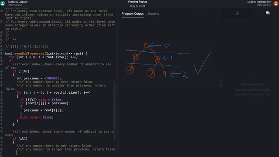Click the line 'previous = root[i][j];'
This screenshot has height=157, width=279.
pyautogui.click(x=44, y=110)
